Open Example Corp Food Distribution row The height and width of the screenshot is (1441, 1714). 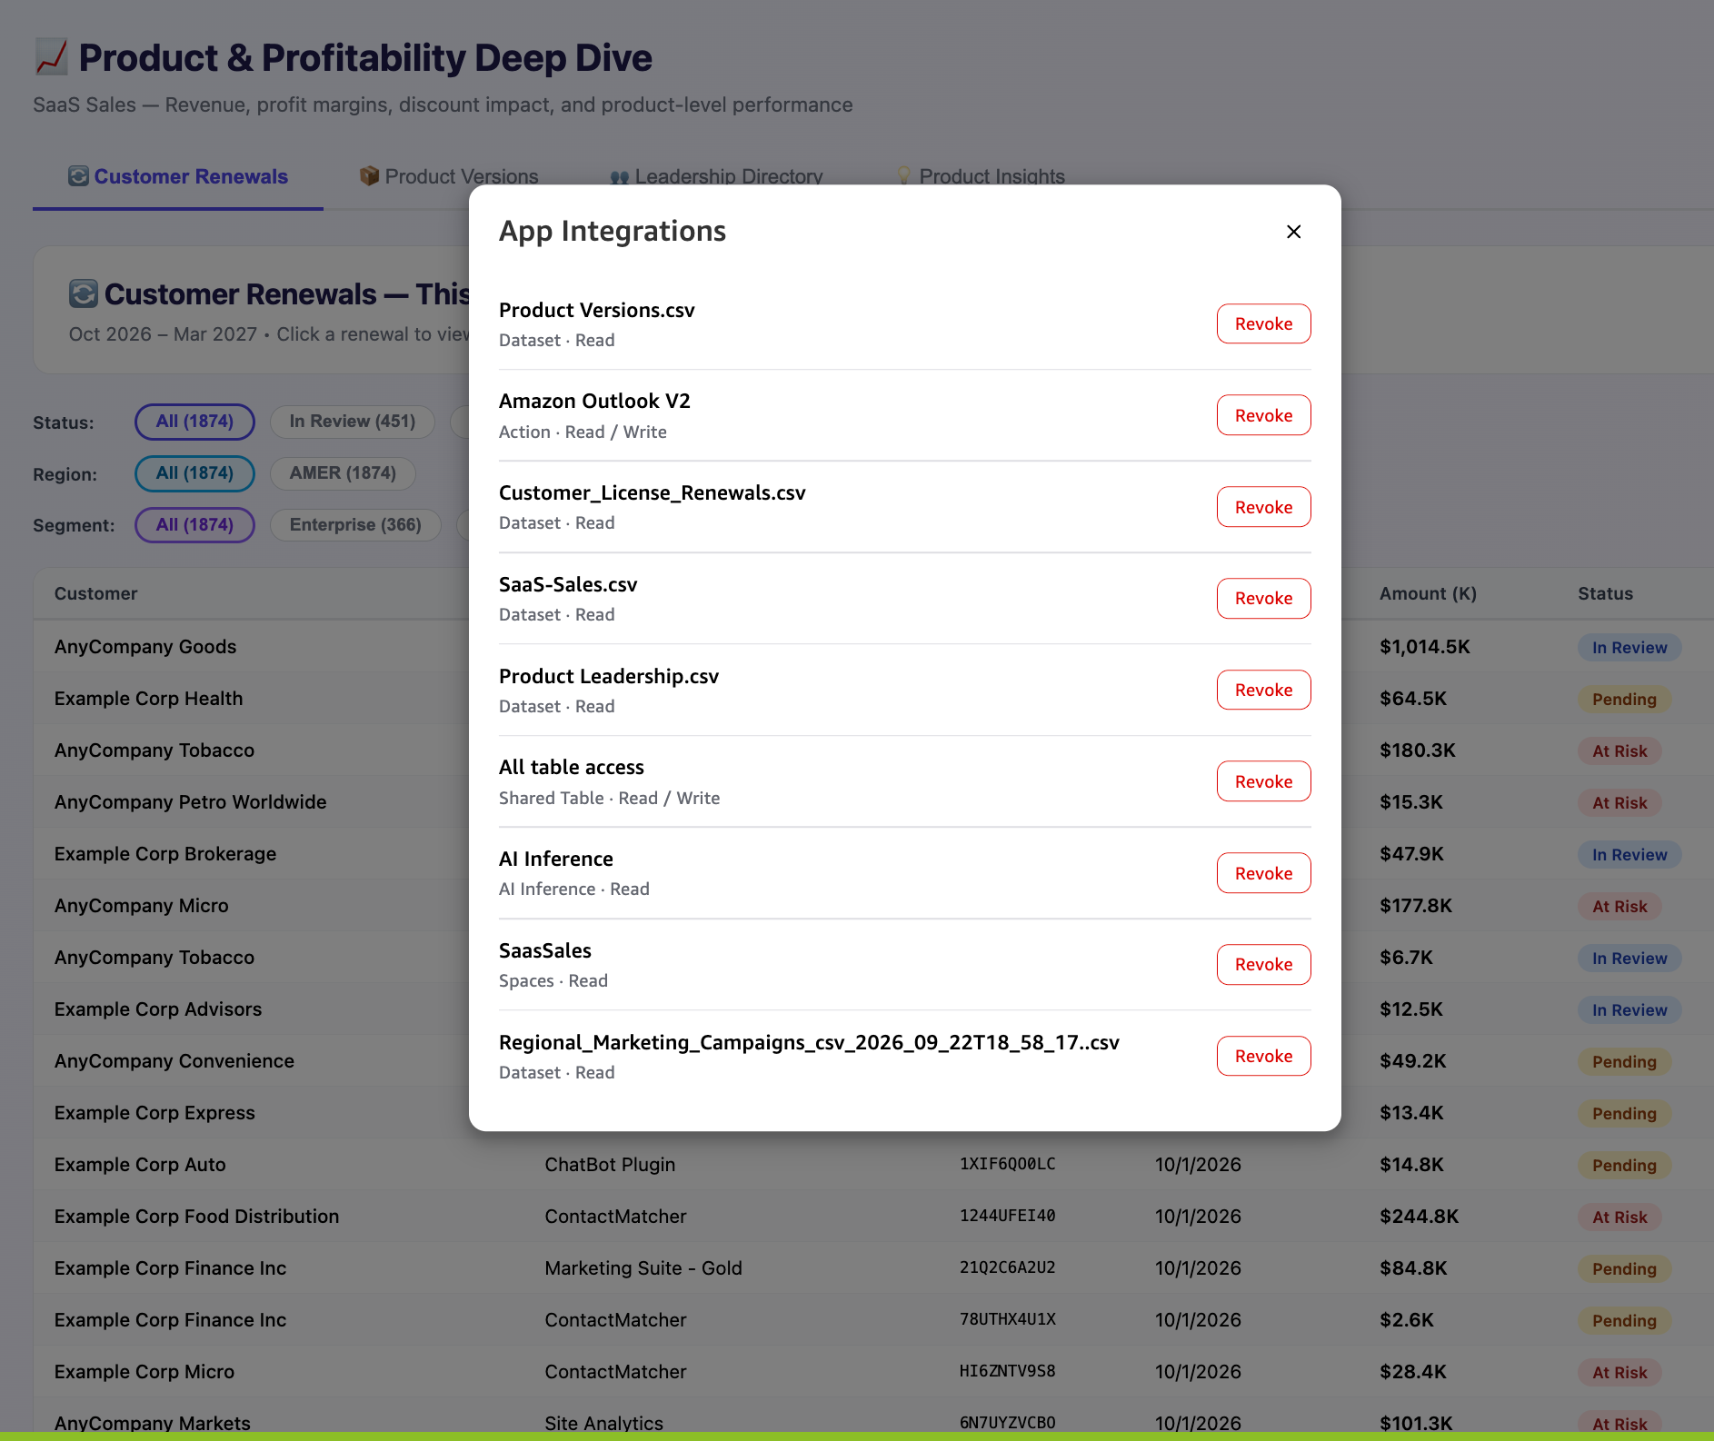pos(872,1217)
